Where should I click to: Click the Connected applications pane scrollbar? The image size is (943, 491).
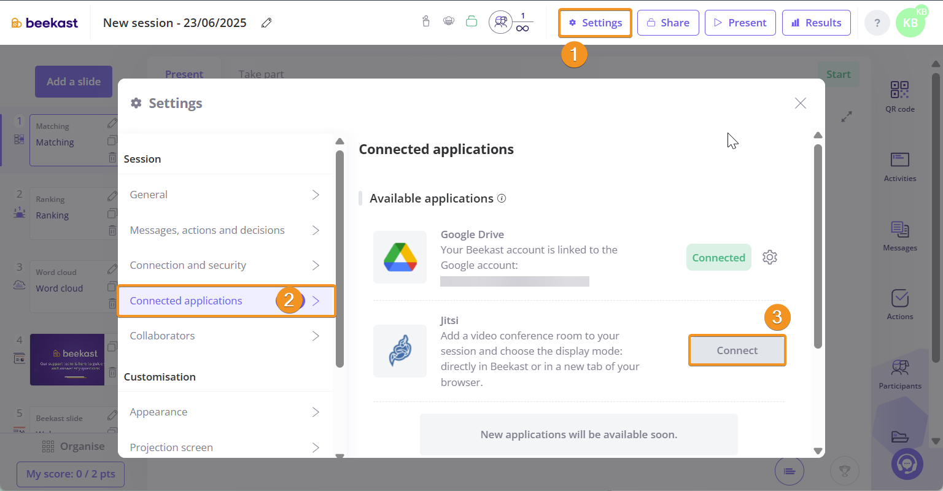(x=818, y=246)
